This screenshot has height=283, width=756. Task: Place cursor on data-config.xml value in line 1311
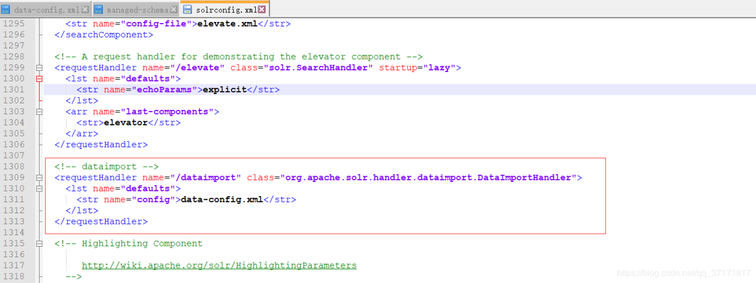coord(221,200)
